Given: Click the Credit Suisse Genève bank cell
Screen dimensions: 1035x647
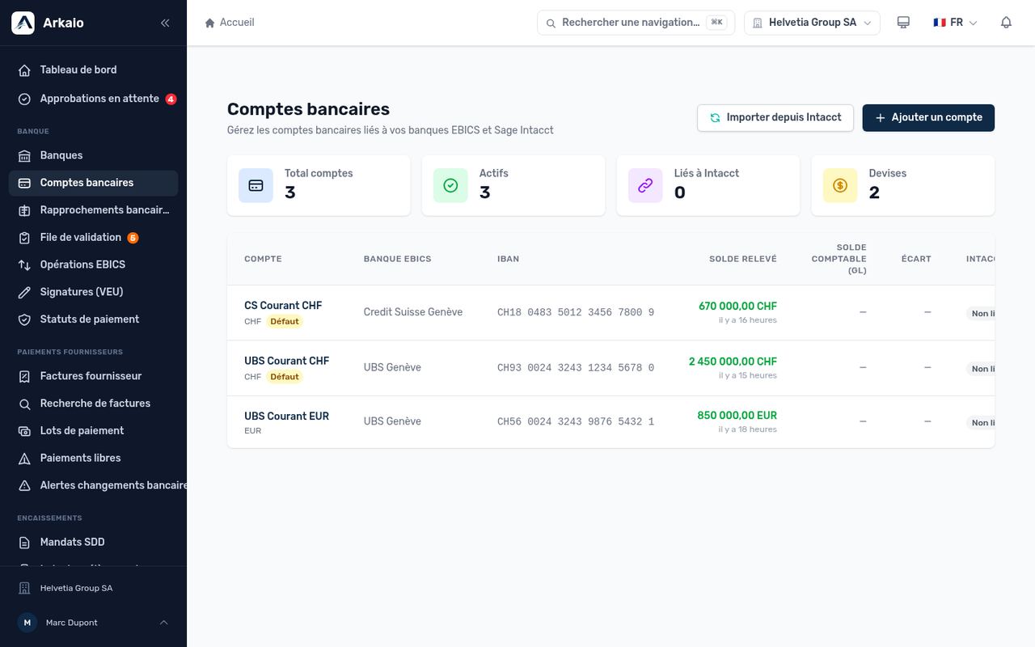Looking at the screenshot, I should [413, 312].
